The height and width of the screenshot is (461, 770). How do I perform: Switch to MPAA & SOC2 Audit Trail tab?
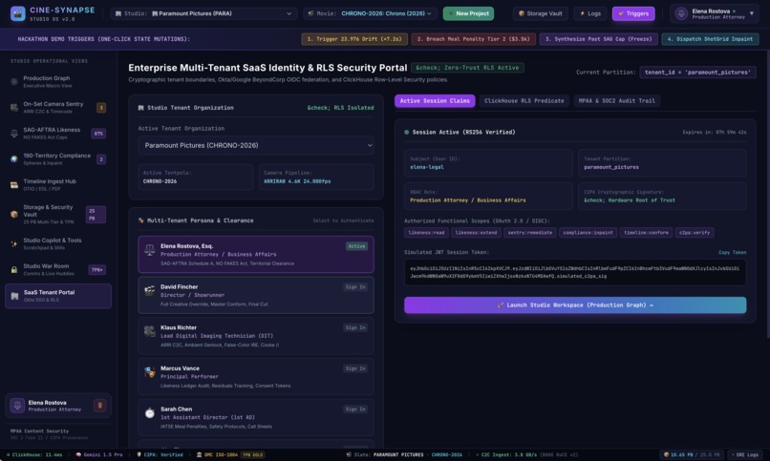[617, 100]
